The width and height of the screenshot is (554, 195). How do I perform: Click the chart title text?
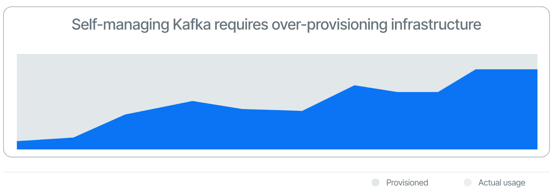[276, 25]
